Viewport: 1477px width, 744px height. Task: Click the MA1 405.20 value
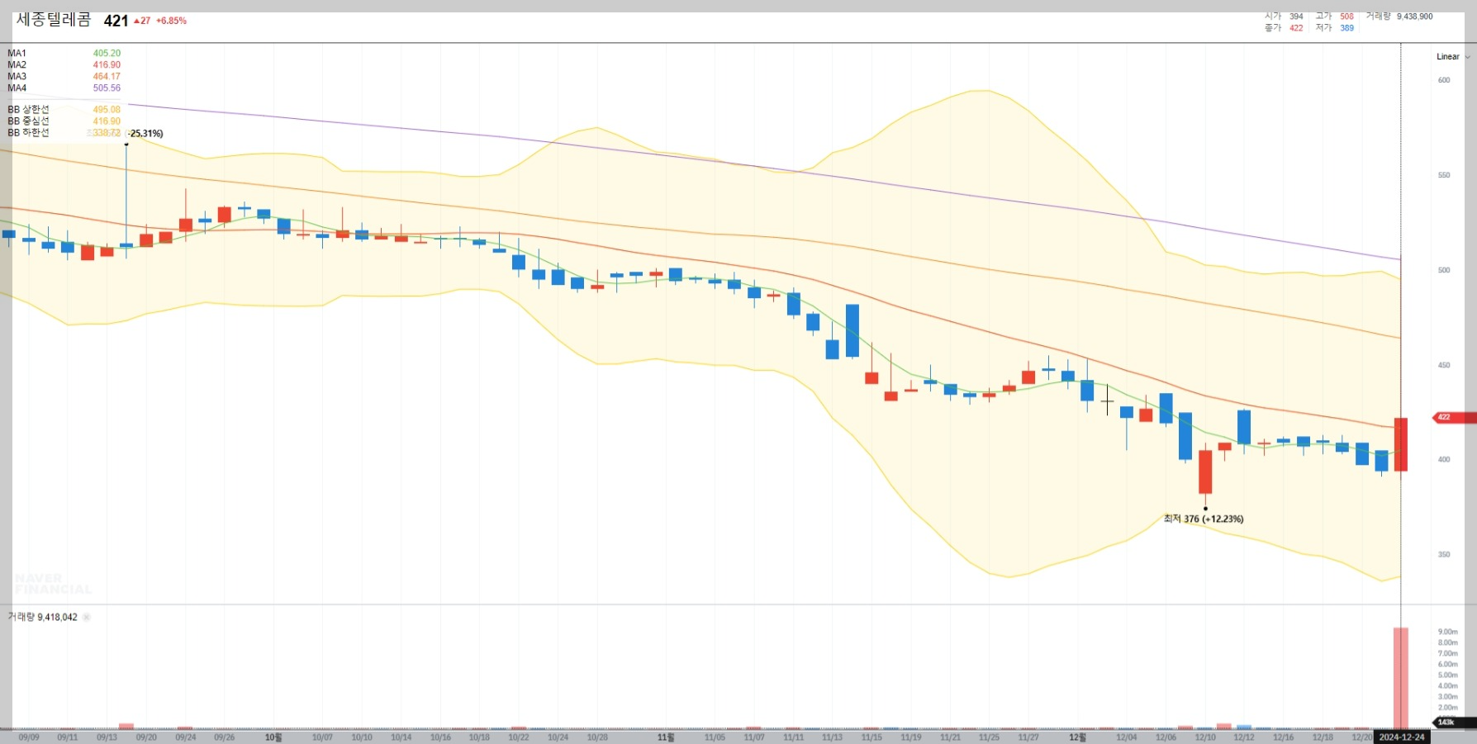pos(107,53)
